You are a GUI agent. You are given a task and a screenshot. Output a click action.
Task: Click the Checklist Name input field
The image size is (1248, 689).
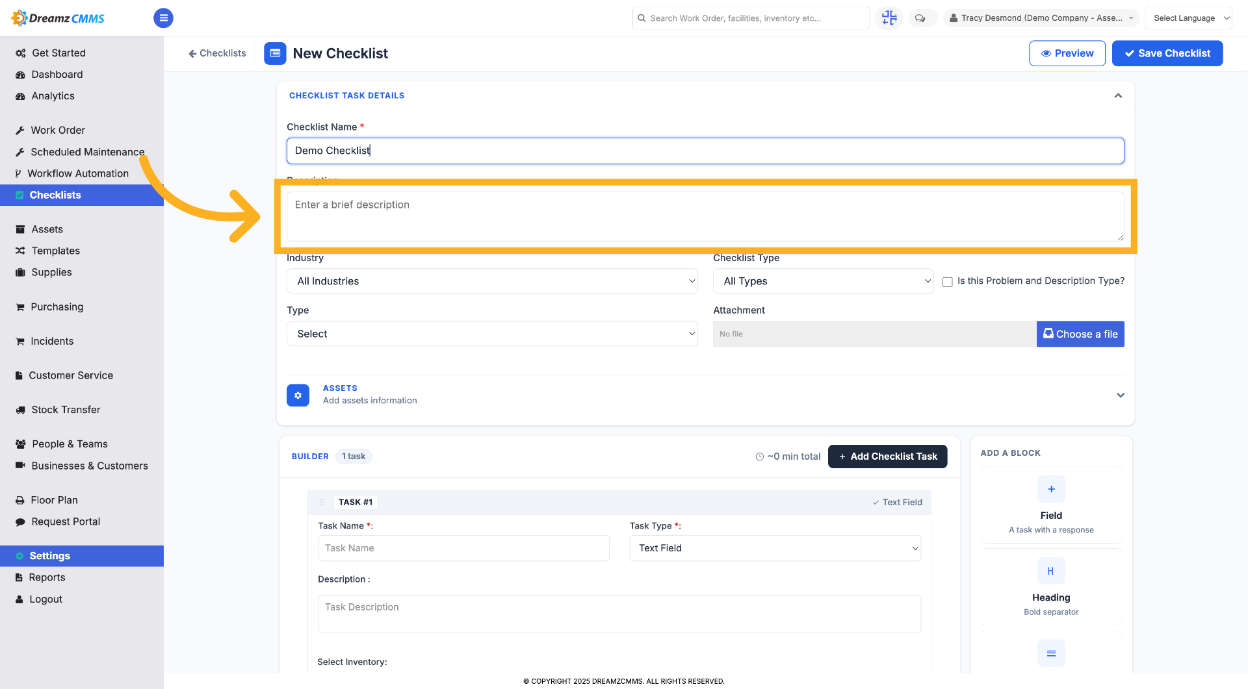coord(705,151)
